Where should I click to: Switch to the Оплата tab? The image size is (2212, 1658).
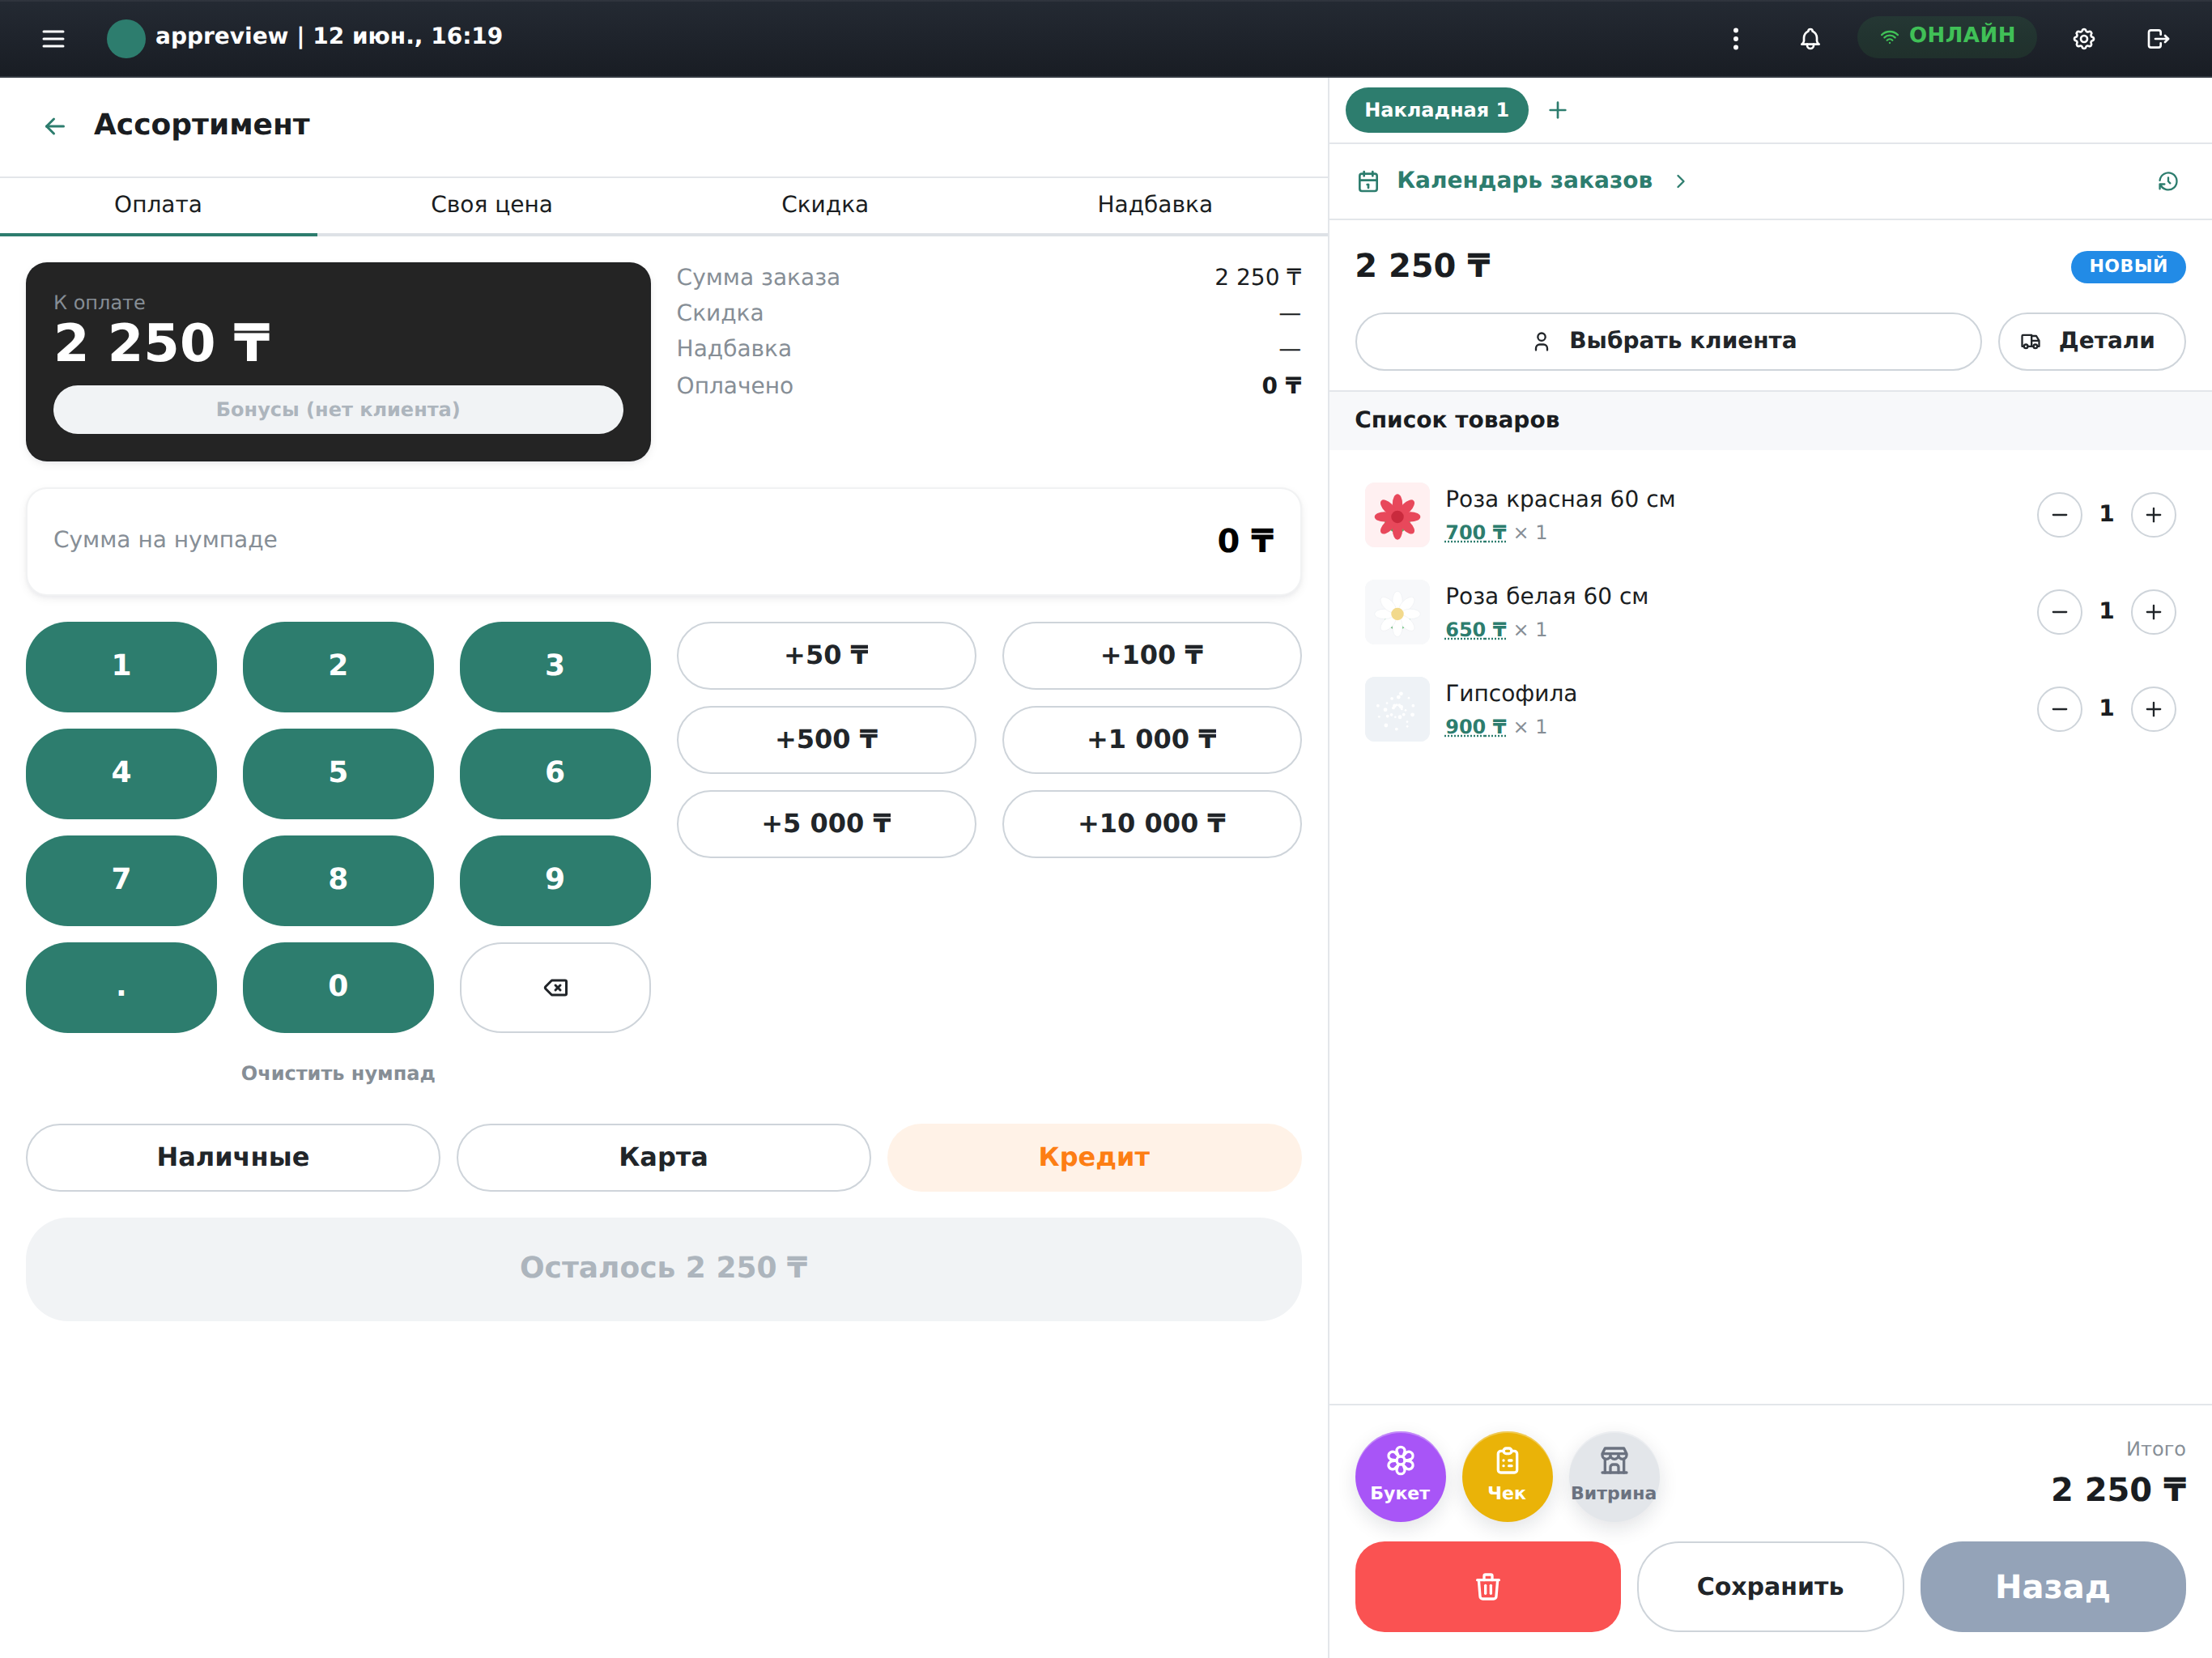tap(158, 205)
